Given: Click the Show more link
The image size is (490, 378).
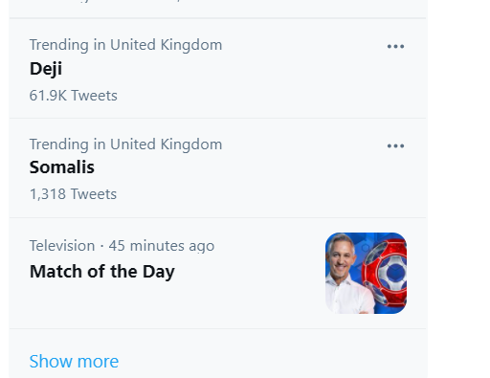Looking at the screenshot, I should [74, 362].
